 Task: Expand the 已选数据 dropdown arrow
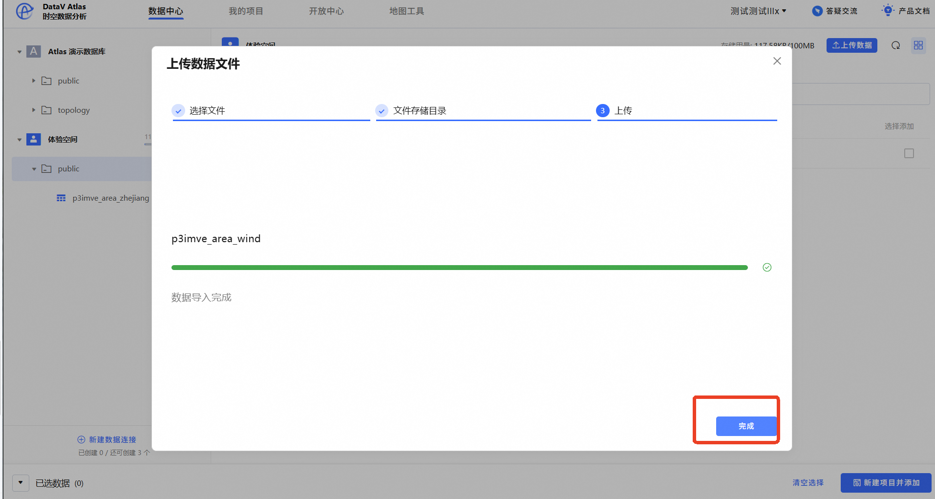point(21,482)
